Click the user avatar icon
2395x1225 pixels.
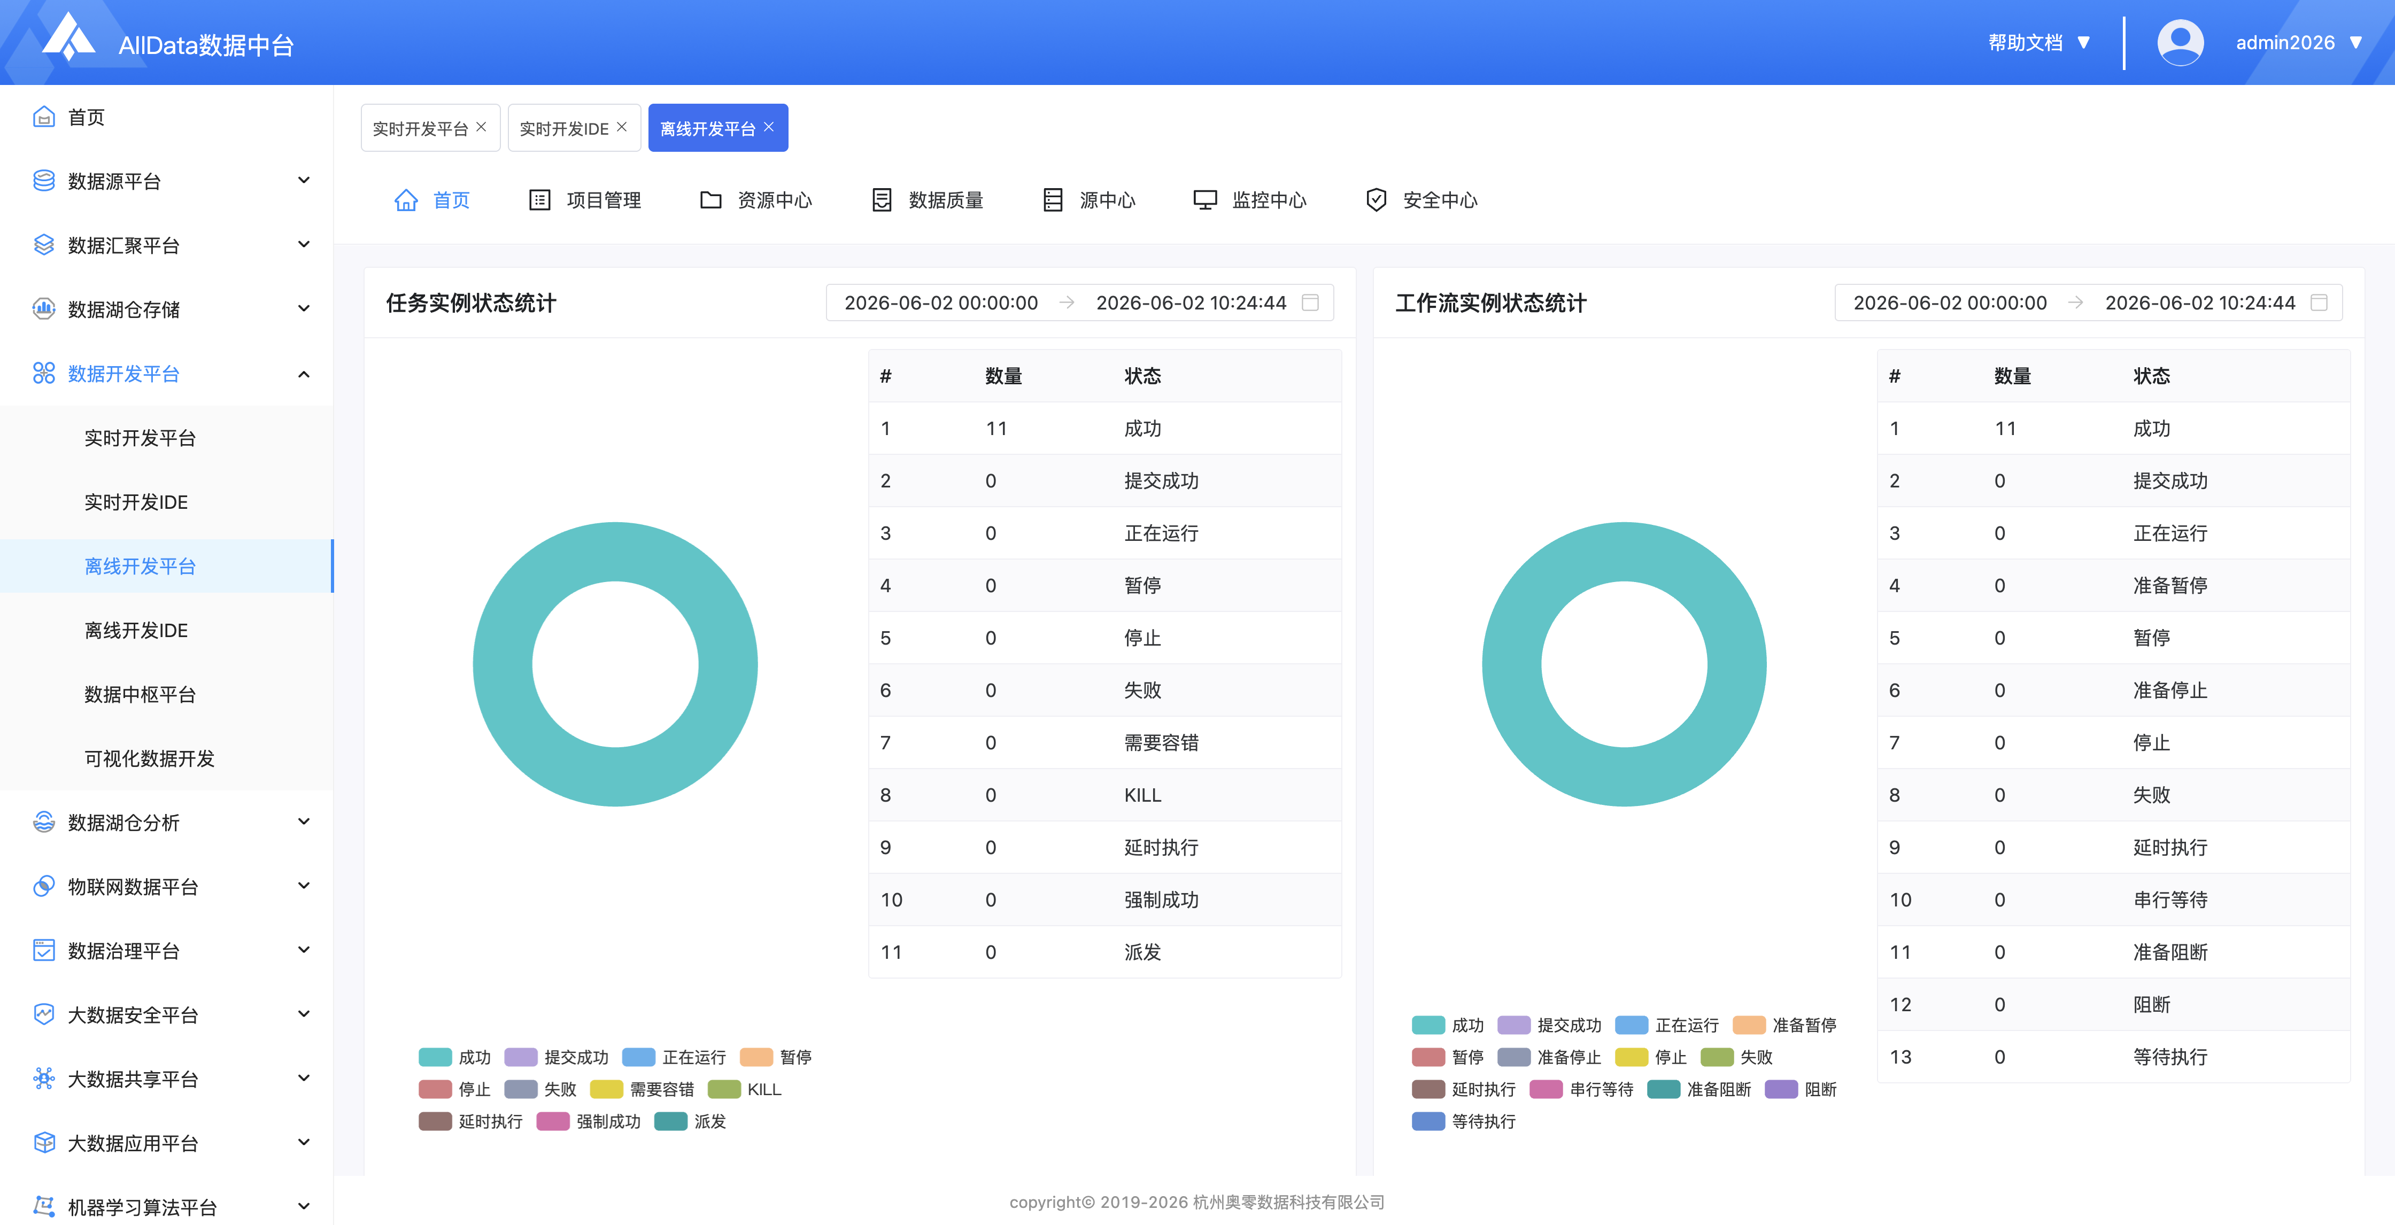[2180, 43]
